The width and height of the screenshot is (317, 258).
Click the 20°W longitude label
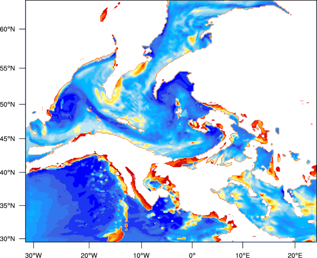[x=89, y=255]
